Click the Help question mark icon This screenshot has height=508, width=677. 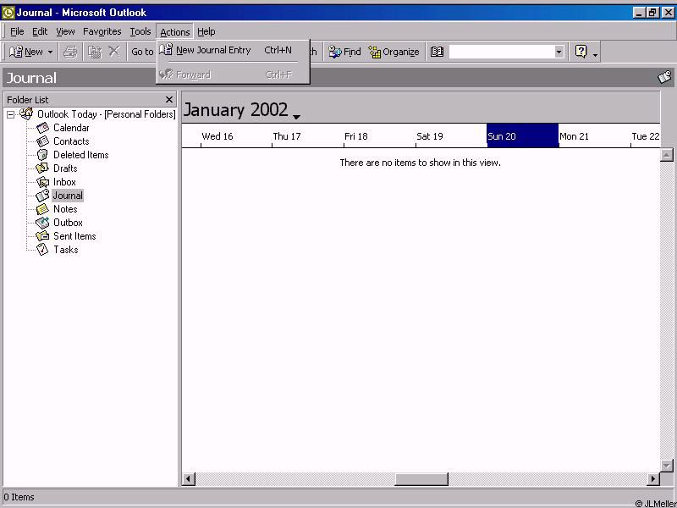pos(581,52)
